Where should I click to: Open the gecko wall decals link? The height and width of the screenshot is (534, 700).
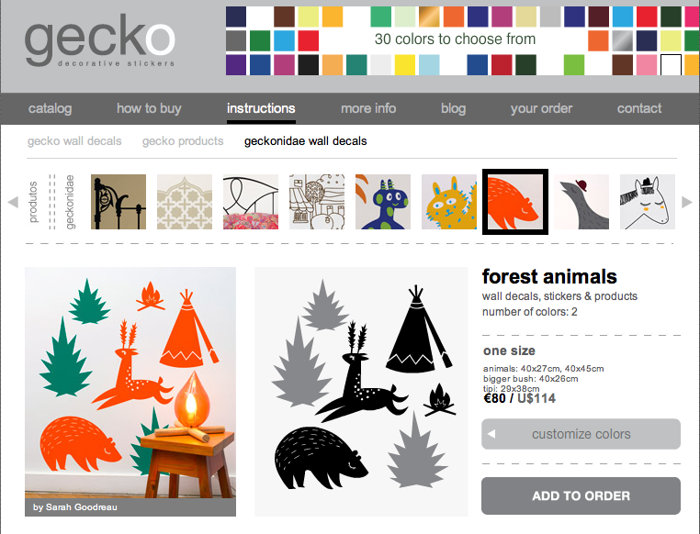click(74, 141)
